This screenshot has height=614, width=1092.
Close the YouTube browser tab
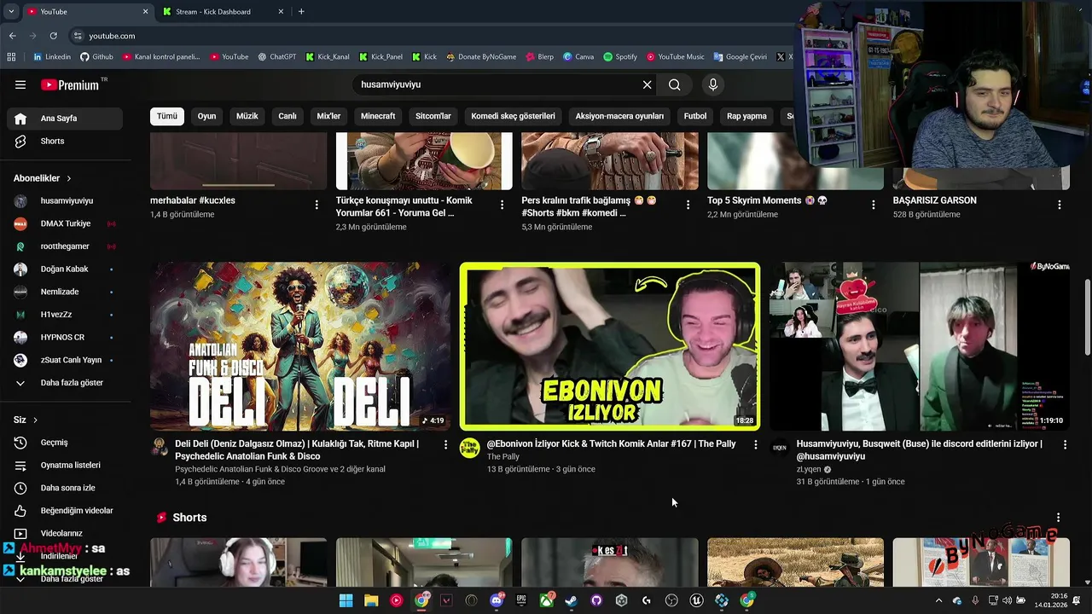[x=145, y=11]
